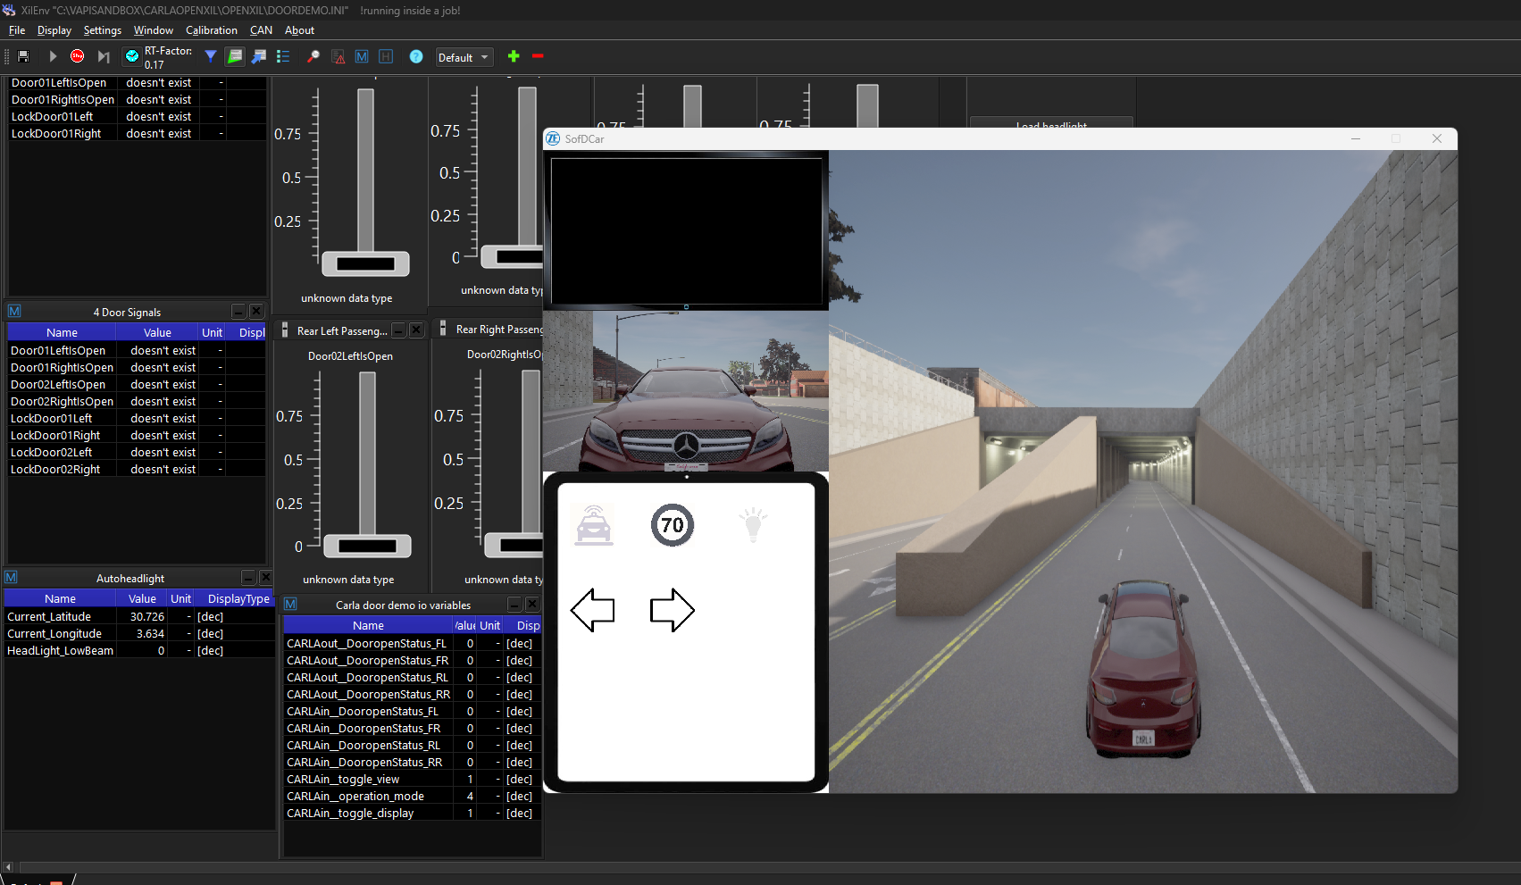Click the Door02LeftIsOpen slider handle
This screenshot has width=1521, height=885.
tap(366, 546)
